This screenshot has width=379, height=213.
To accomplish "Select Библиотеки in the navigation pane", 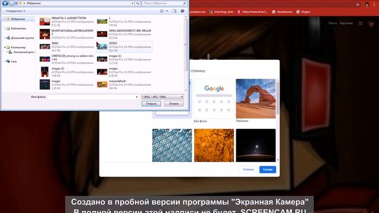I will click(x=18, y=28).
